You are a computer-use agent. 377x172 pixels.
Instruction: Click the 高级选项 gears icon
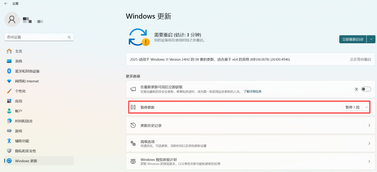click(133, 143)
